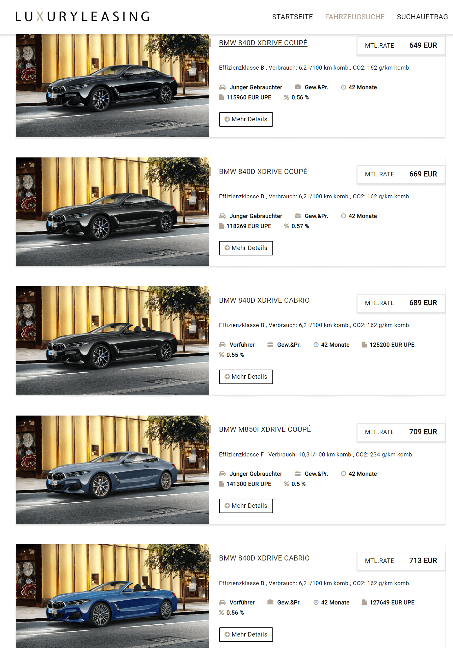Click Mehr Details for the 713 EUR cabrio
The height and width of the screenshot is (648, 453).
246,634
